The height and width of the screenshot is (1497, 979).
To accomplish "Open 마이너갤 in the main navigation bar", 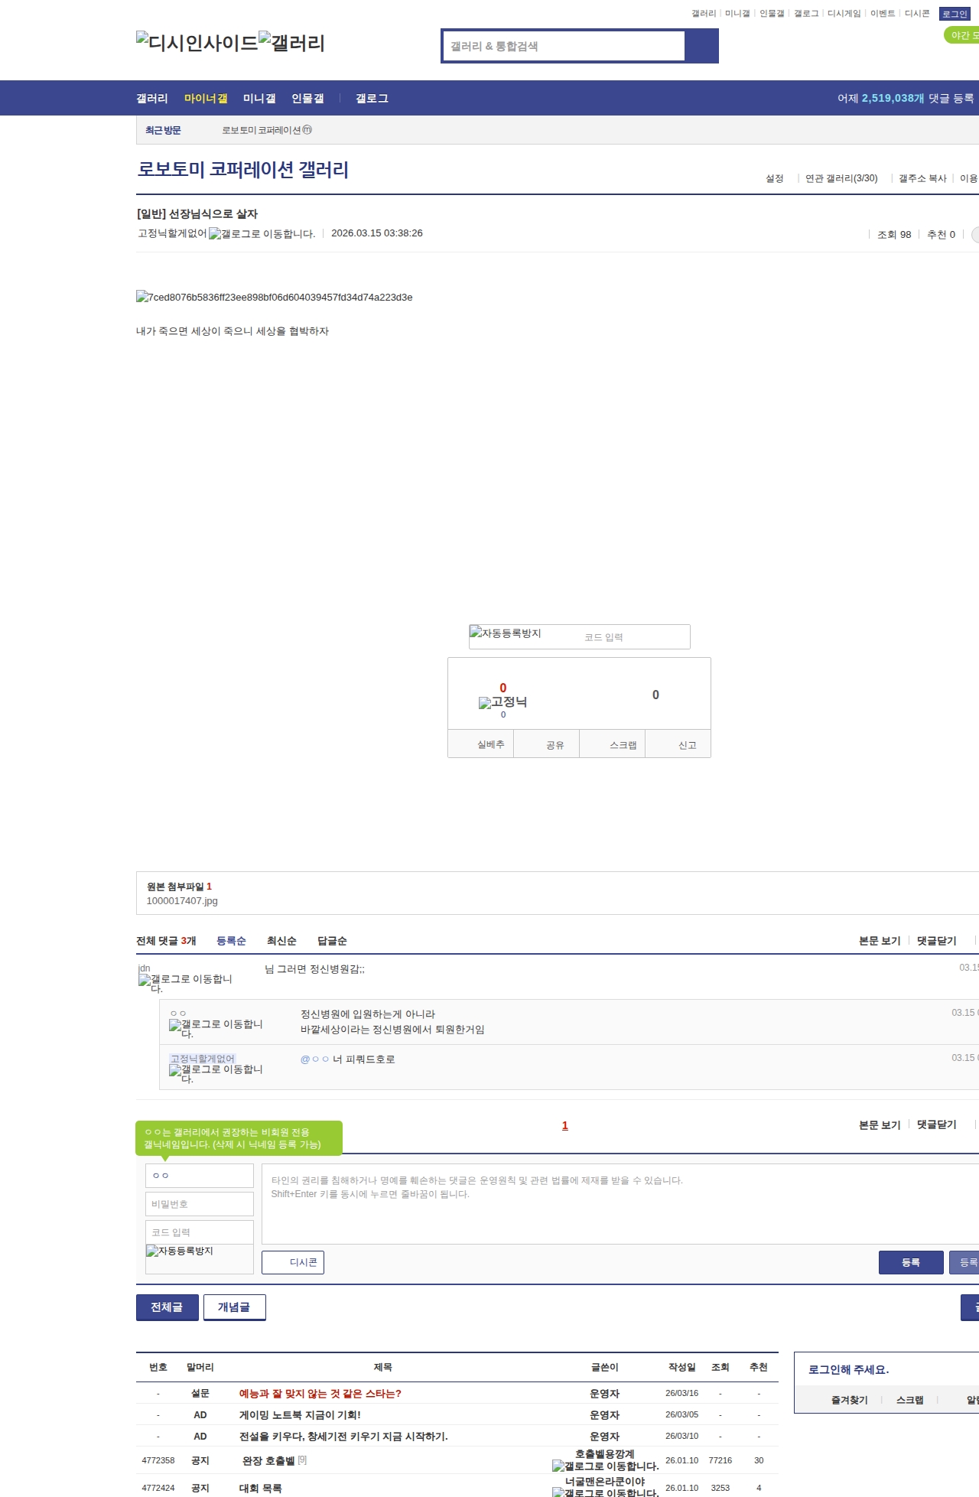I will (x=206, y=99).
